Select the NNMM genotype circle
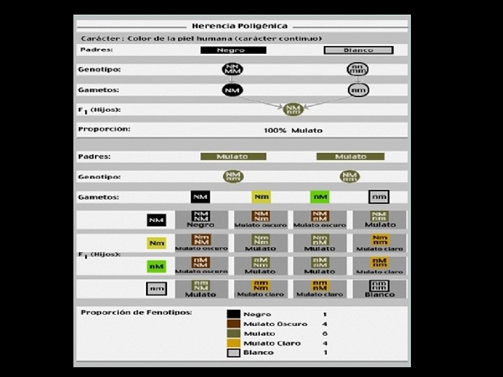The height and width of the screenshot is (377, 503). 232,69
